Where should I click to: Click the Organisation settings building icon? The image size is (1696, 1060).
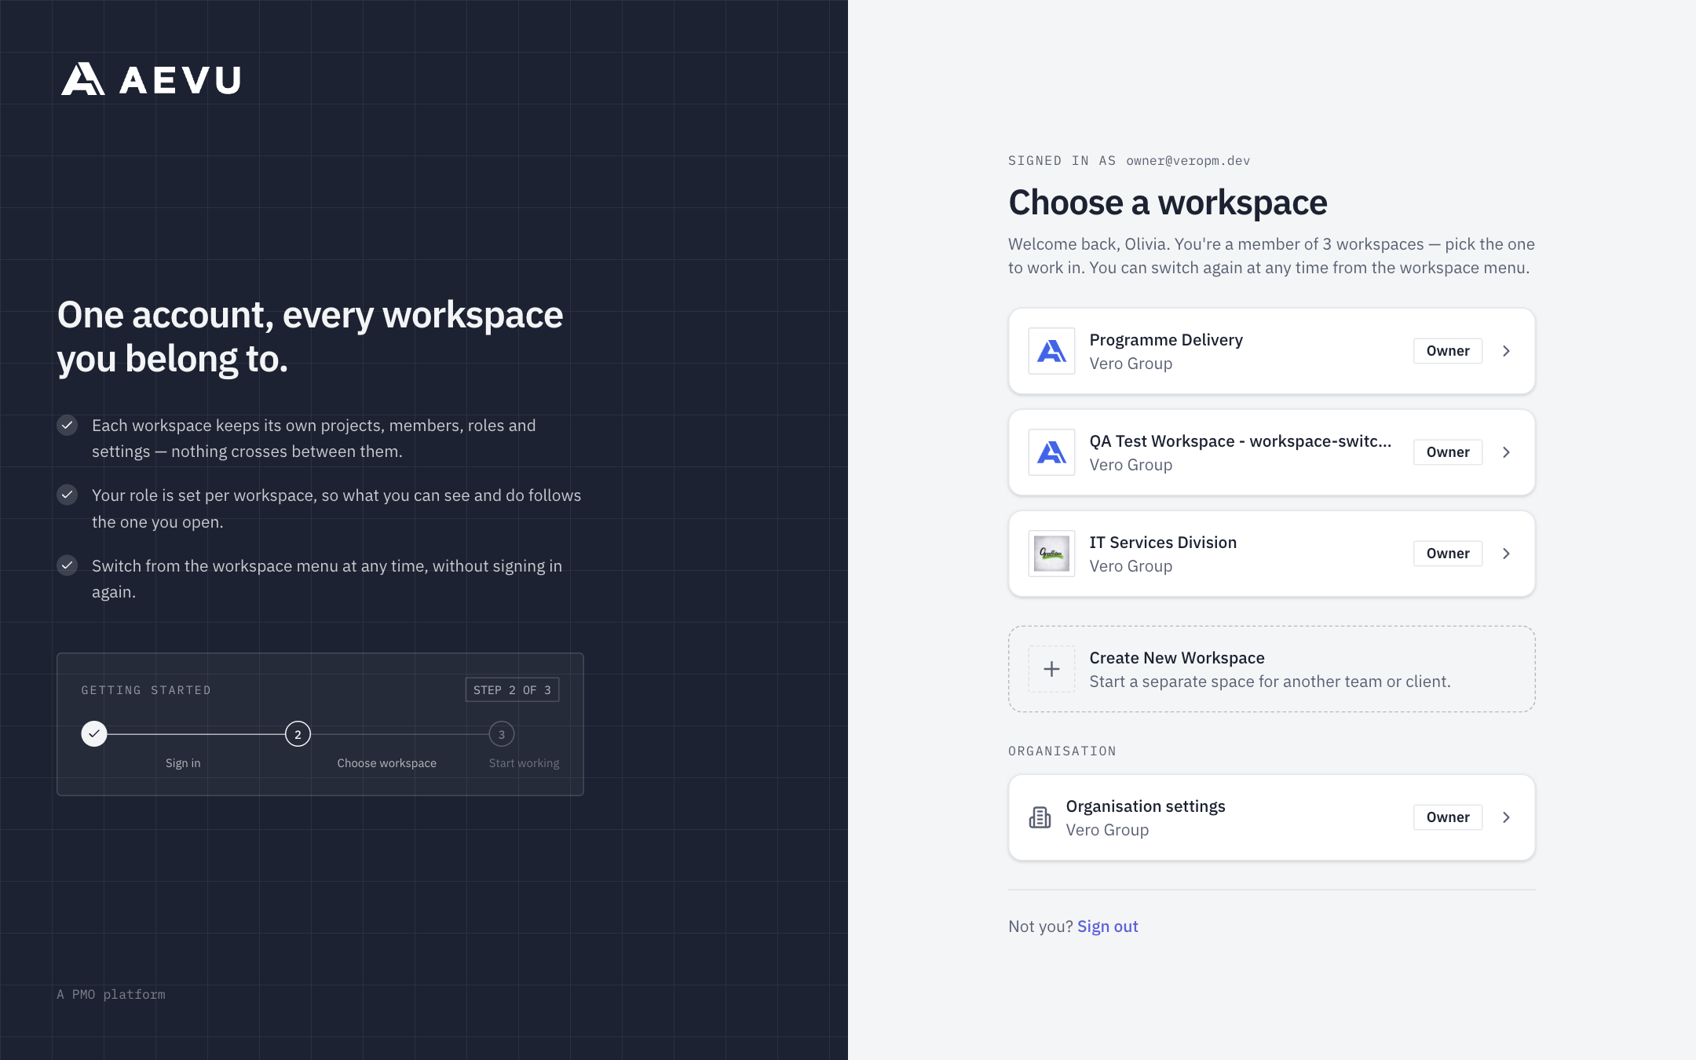[x=1040, y=817]
